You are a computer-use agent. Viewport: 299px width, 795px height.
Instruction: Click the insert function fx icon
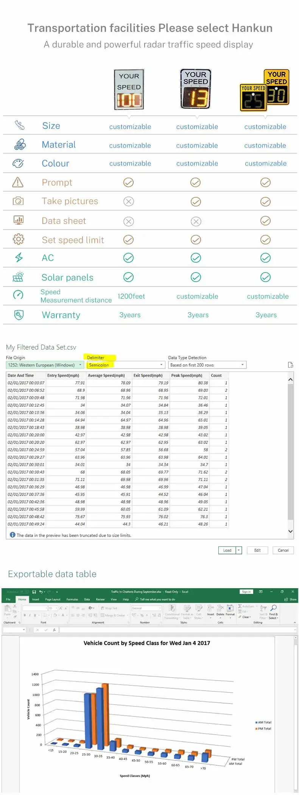click(55, 630)
